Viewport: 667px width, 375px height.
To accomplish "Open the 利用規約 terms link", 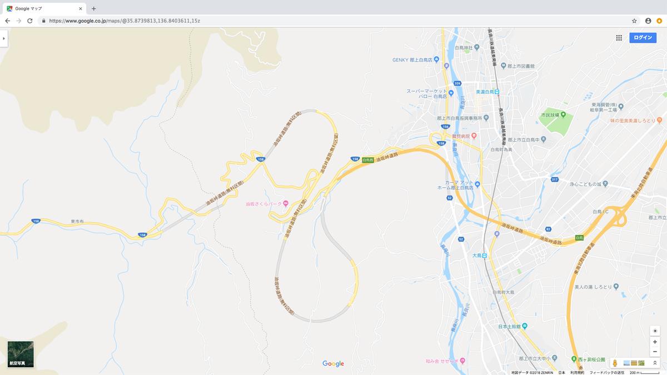I will 577,372.
